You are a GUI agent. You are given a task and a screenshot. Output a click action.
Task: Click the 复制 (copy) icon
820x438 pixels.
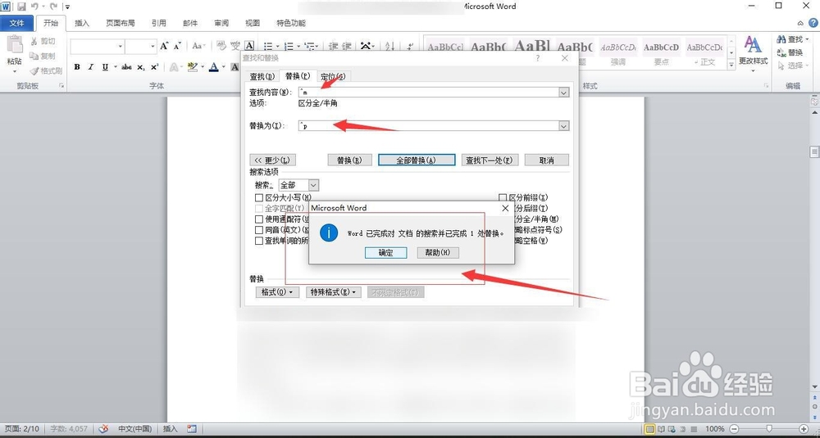[x=34, y=56]
